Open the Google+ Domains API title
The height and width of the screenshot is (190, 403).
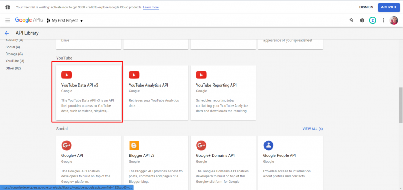215,155
